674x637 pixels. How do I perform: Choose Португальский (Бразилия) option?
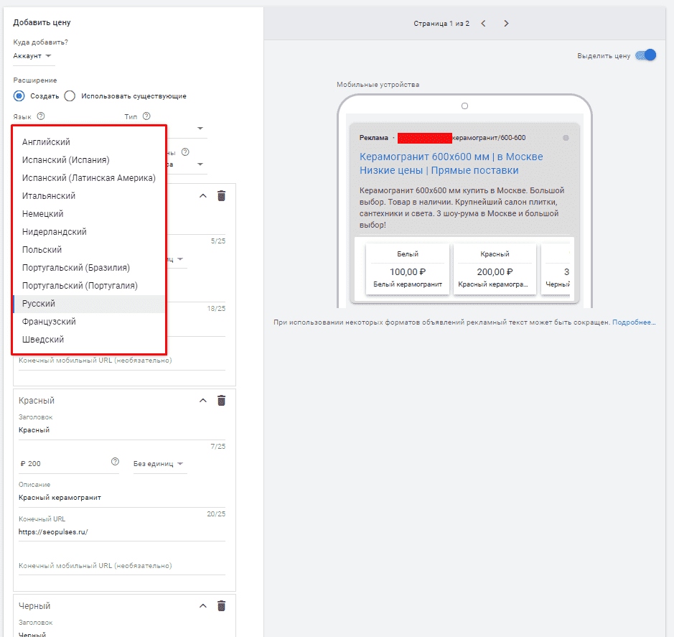tap(89, 268)
